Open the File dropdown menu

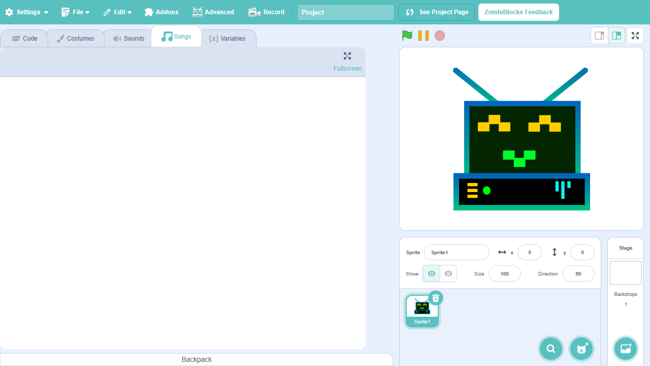click(76, 12)
